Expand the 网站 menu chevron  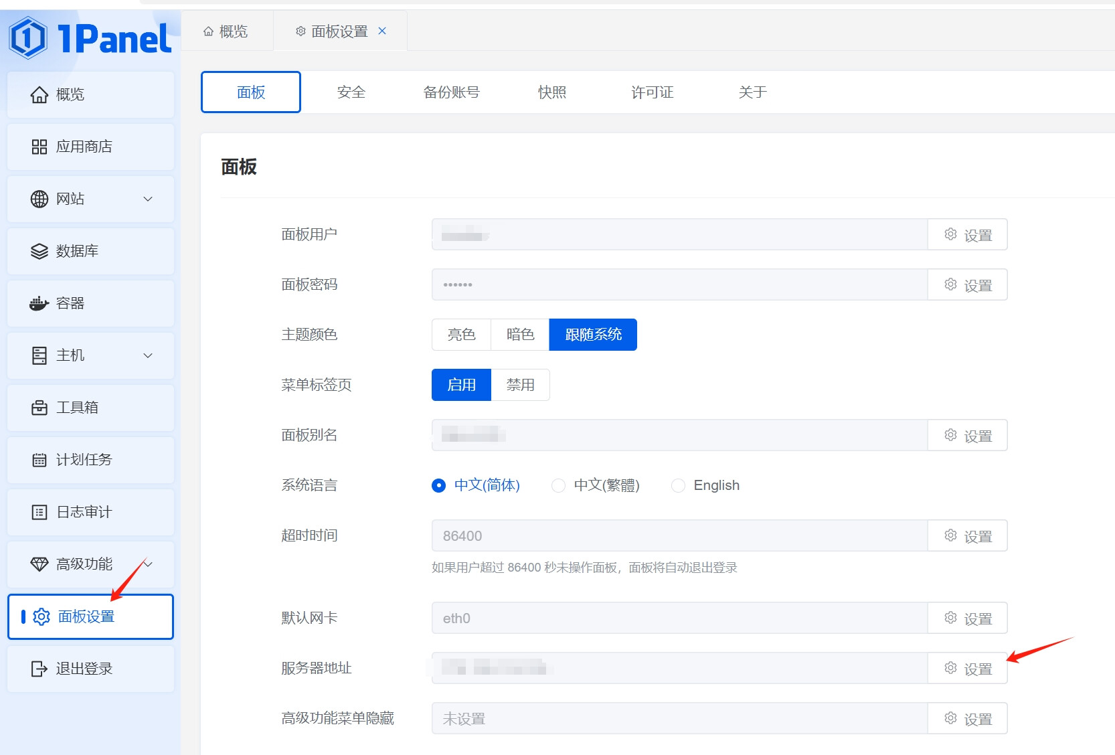point(149,199)
